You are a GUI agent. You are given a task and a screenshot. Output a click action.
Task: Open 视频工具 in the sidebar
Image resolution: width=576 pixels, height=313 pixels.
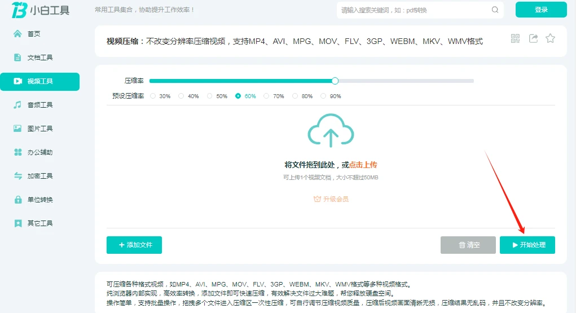[x=39, y=82]
